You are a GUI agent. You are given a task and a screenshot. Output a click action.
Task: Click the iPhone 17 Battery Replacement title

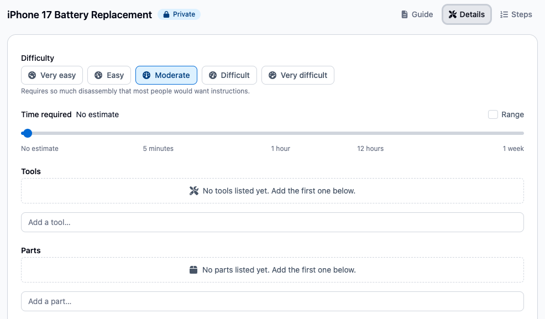pyautogui.click(x=80, y=14)
